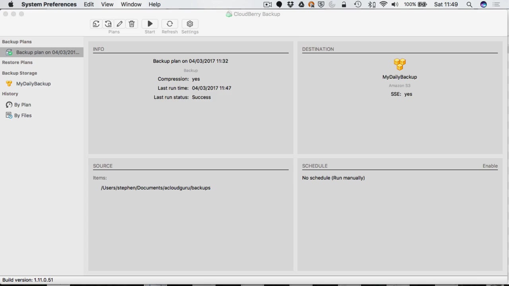
Task: Click the lock icon in menu bar
Action: coord(344,4)
